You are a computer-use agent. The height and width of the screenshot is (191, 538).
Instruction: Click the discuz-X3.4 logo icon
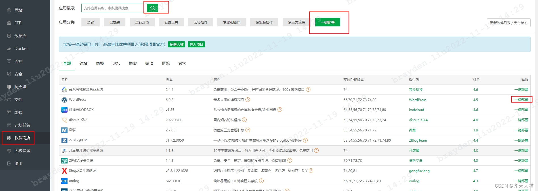pyautogui.click(x=64, y=120)
